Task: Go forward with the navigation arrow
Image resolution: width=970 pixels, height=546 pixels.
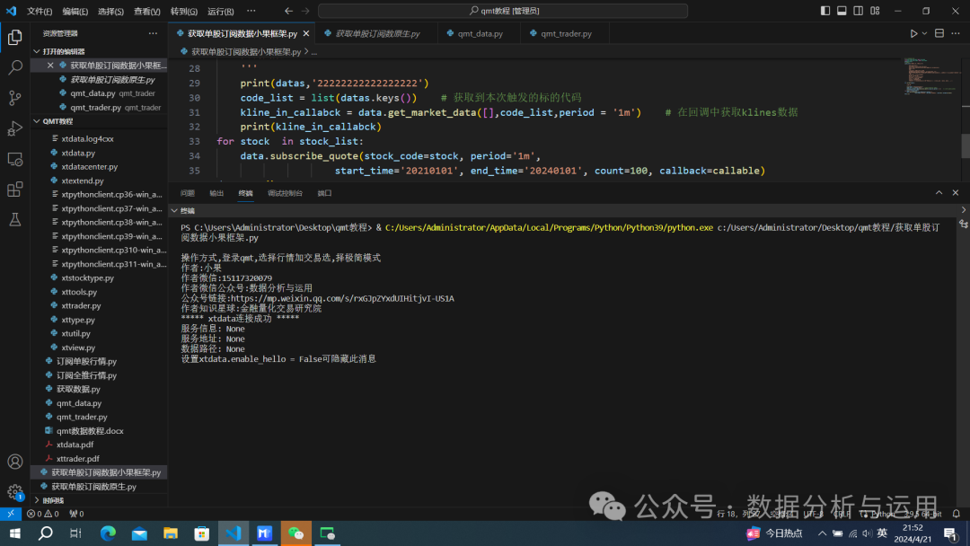Action: pos(305,11)
